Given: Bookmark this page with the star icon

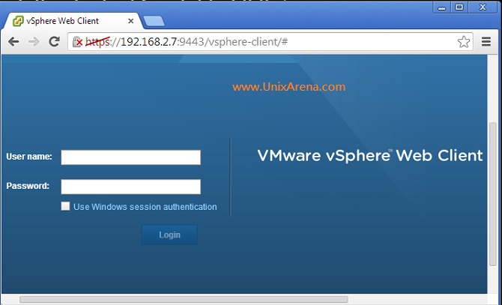Looking at the screenshot, I should click(x=464, y=42).
